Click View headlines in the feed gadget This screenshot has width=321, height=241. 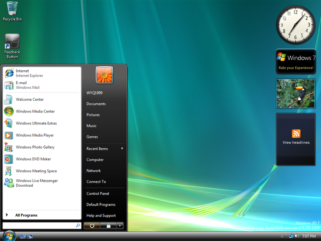coord(296,142)
